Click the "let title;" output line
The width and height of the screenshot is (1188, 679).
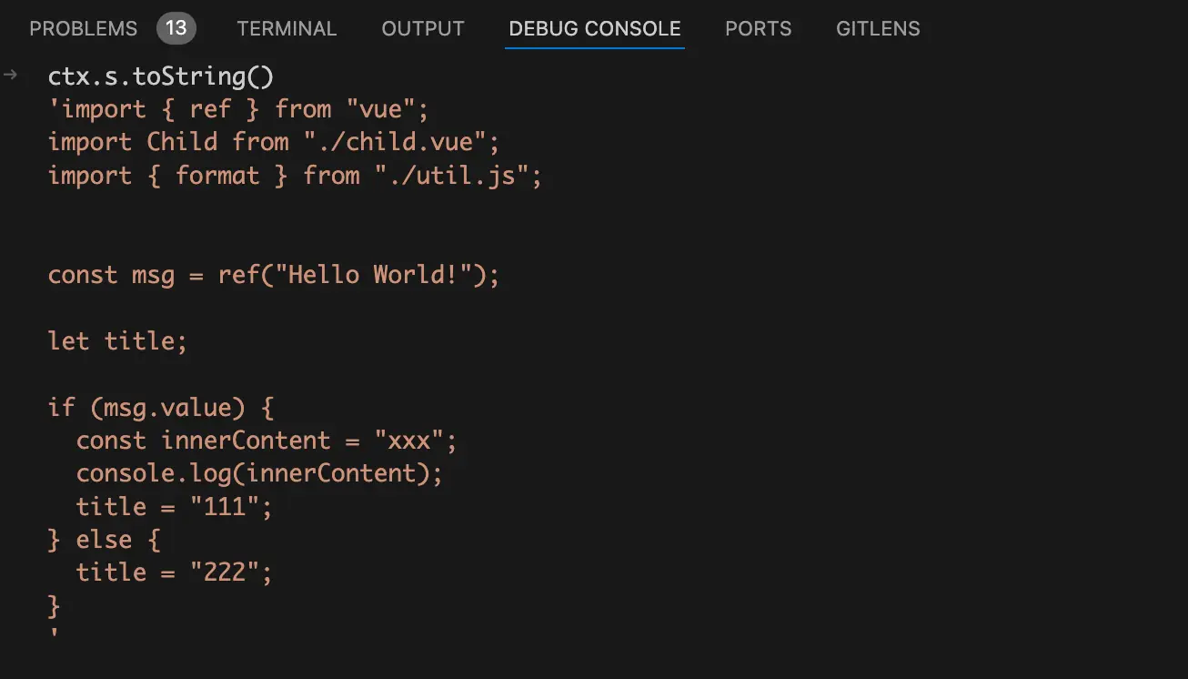click(x=117, y=341)
